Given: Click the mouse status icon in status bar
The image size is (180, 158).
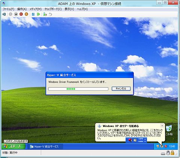Looking at the screenshot, I should pos(168,153).
